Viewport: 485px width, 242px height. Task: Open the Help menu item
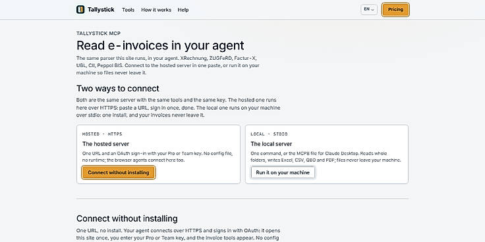[x=183, y=10]
